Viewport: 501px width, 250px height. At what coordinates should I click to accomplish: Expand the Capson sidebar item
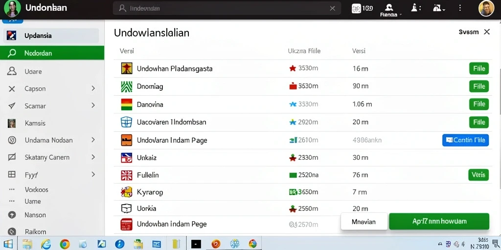coord(93,88)
